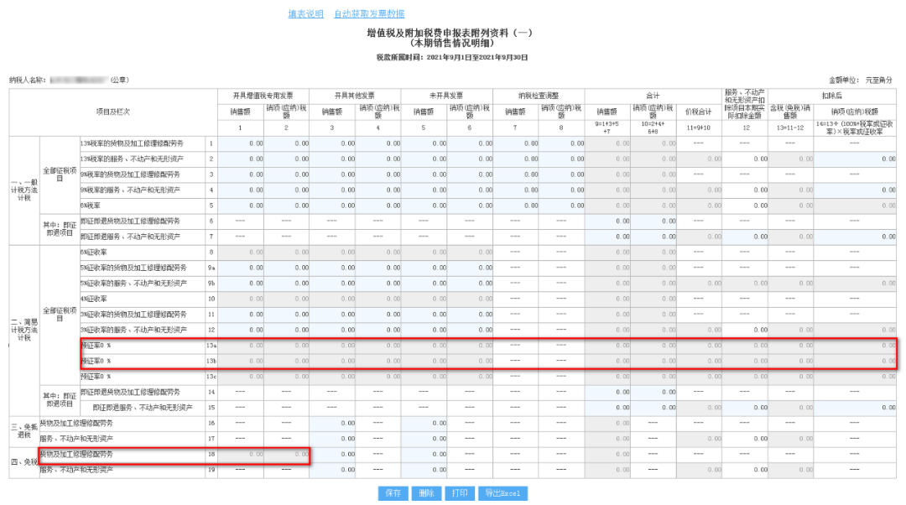Select 金额单位: 元至角分 text
Viewport: 906px width, 505px height.
click(861, 81)
